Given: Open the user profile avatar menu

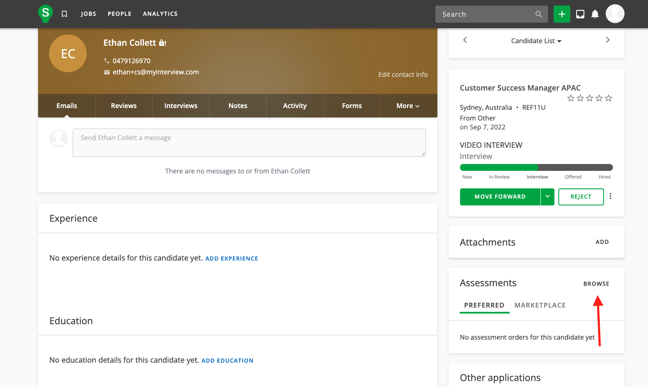Looking at the screenshot, I should point(615,14).
